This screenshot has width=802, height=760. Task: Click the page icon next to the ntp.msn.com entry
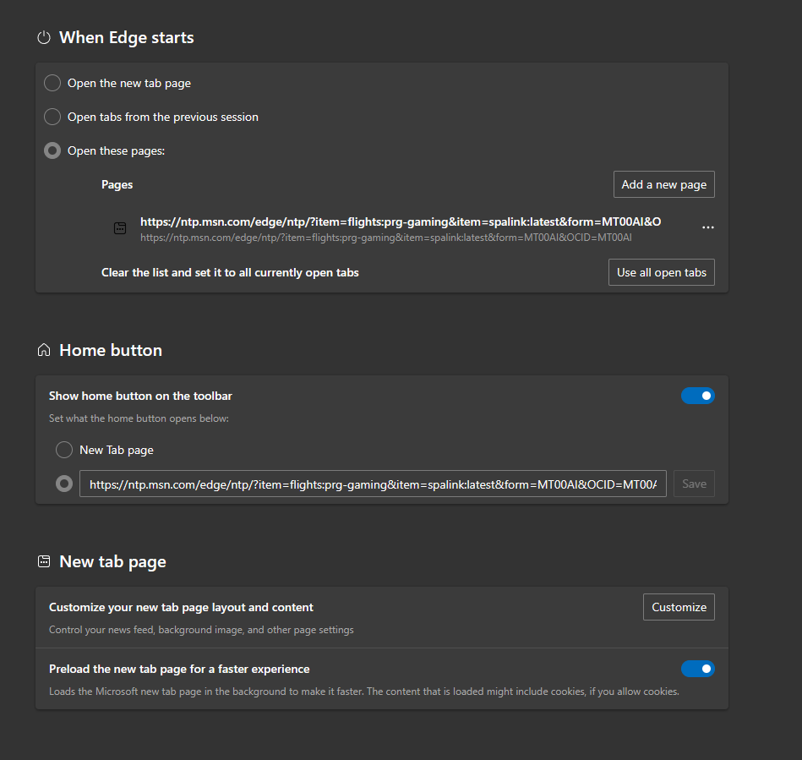point(119,227)
